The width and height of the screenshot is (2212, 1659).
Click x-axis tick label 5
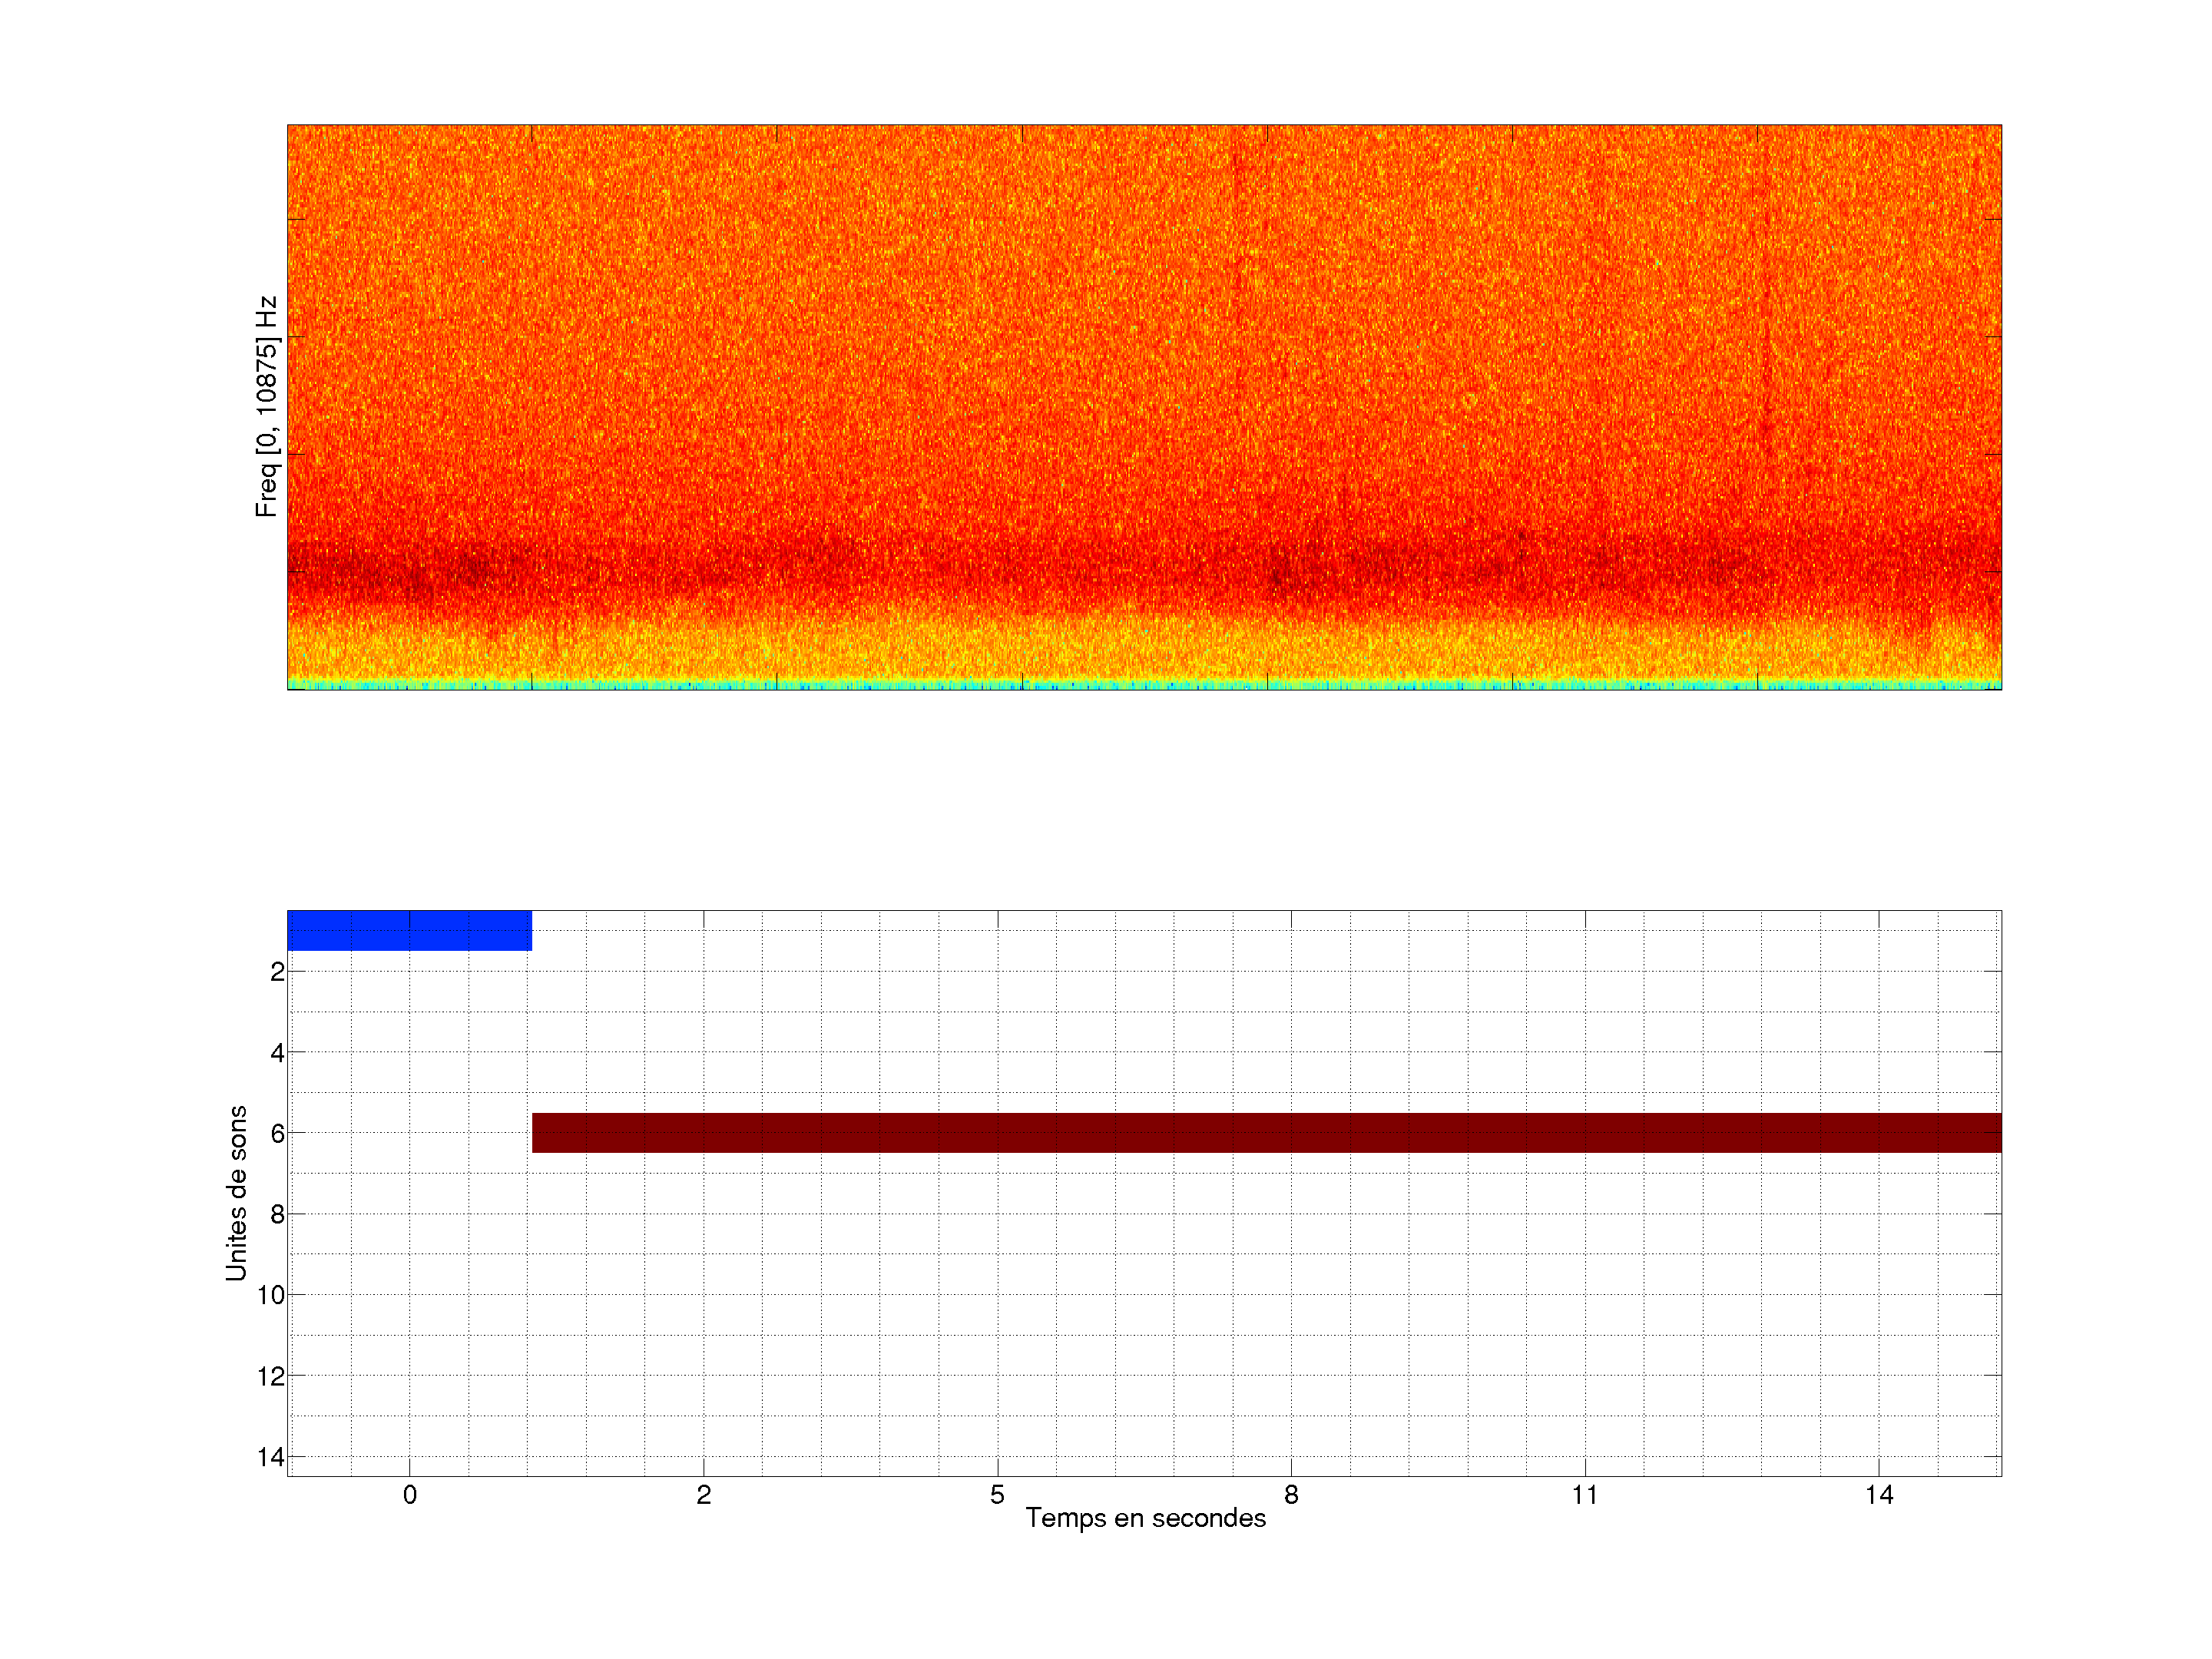tap(997, 1495)
